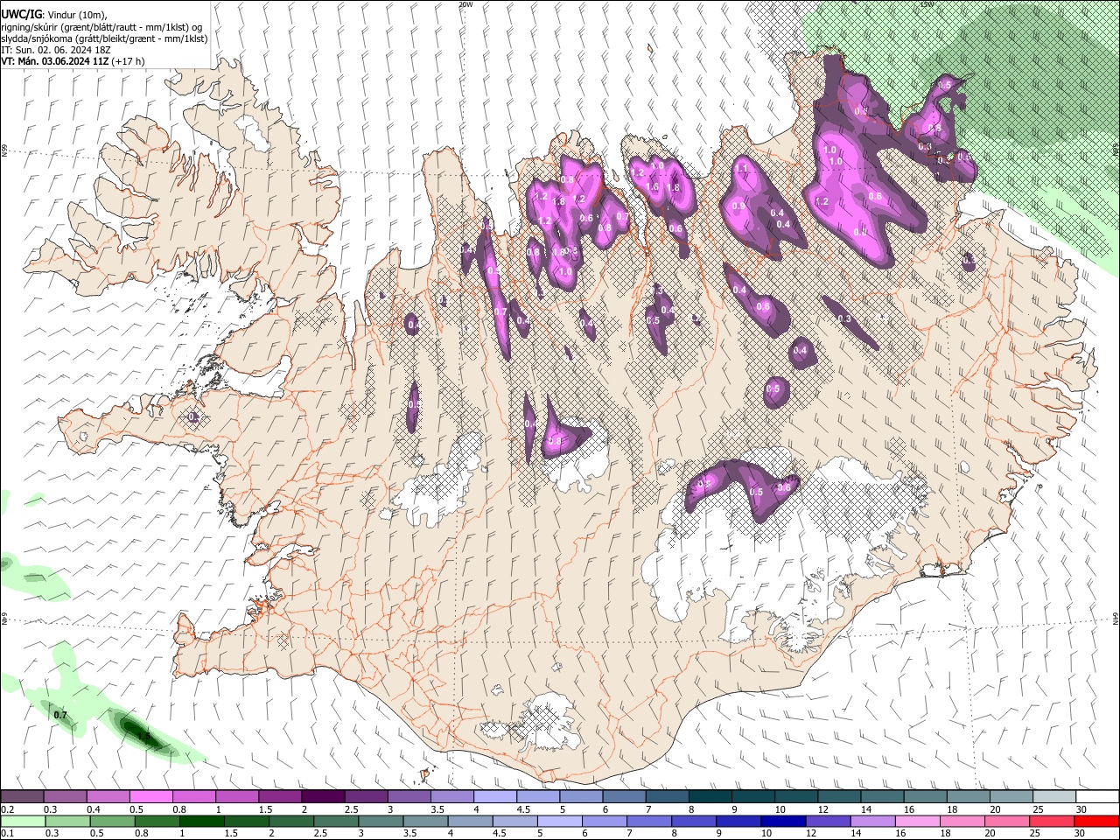1120x840 pixels.
Task: Click the 'rigning/skúrir' legend description line
Action: pyautogui.click(x=101, y=26)
